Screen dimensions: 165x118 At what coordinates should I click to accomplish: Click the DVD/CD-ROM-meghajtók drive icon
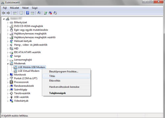[11, 26]
